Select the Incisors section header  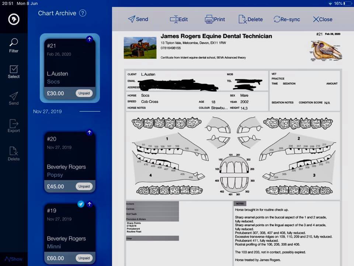pos(152,204)
